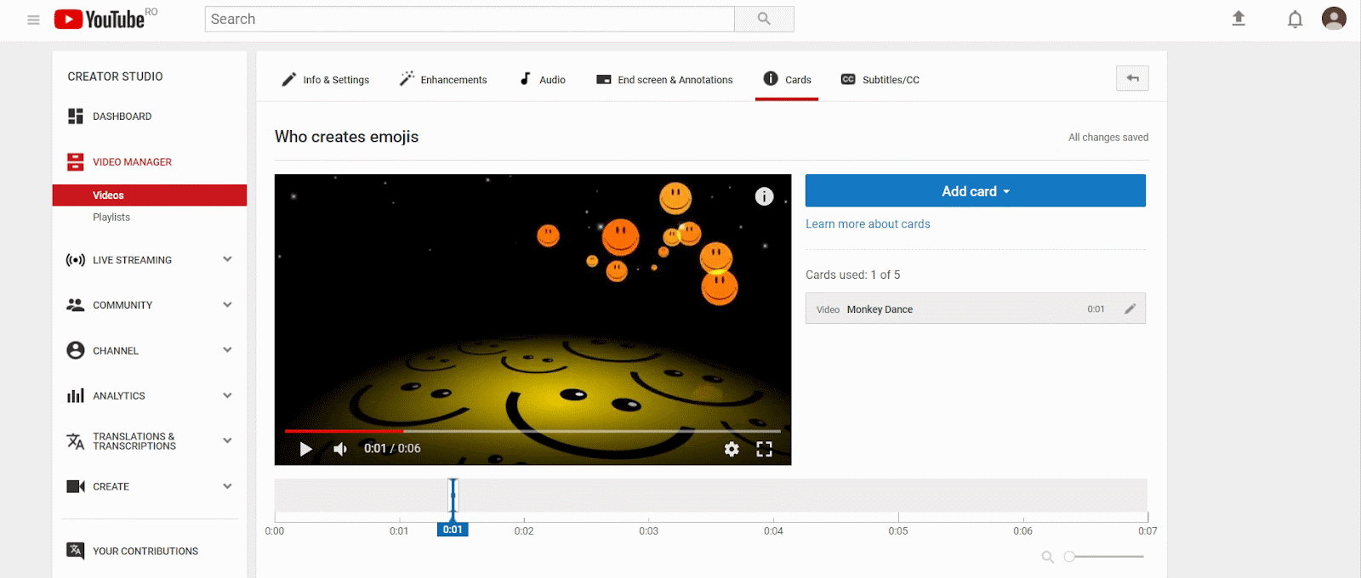Play the video preview
1361x578 pixels.
pyautogui.click(x=305, y=449)
